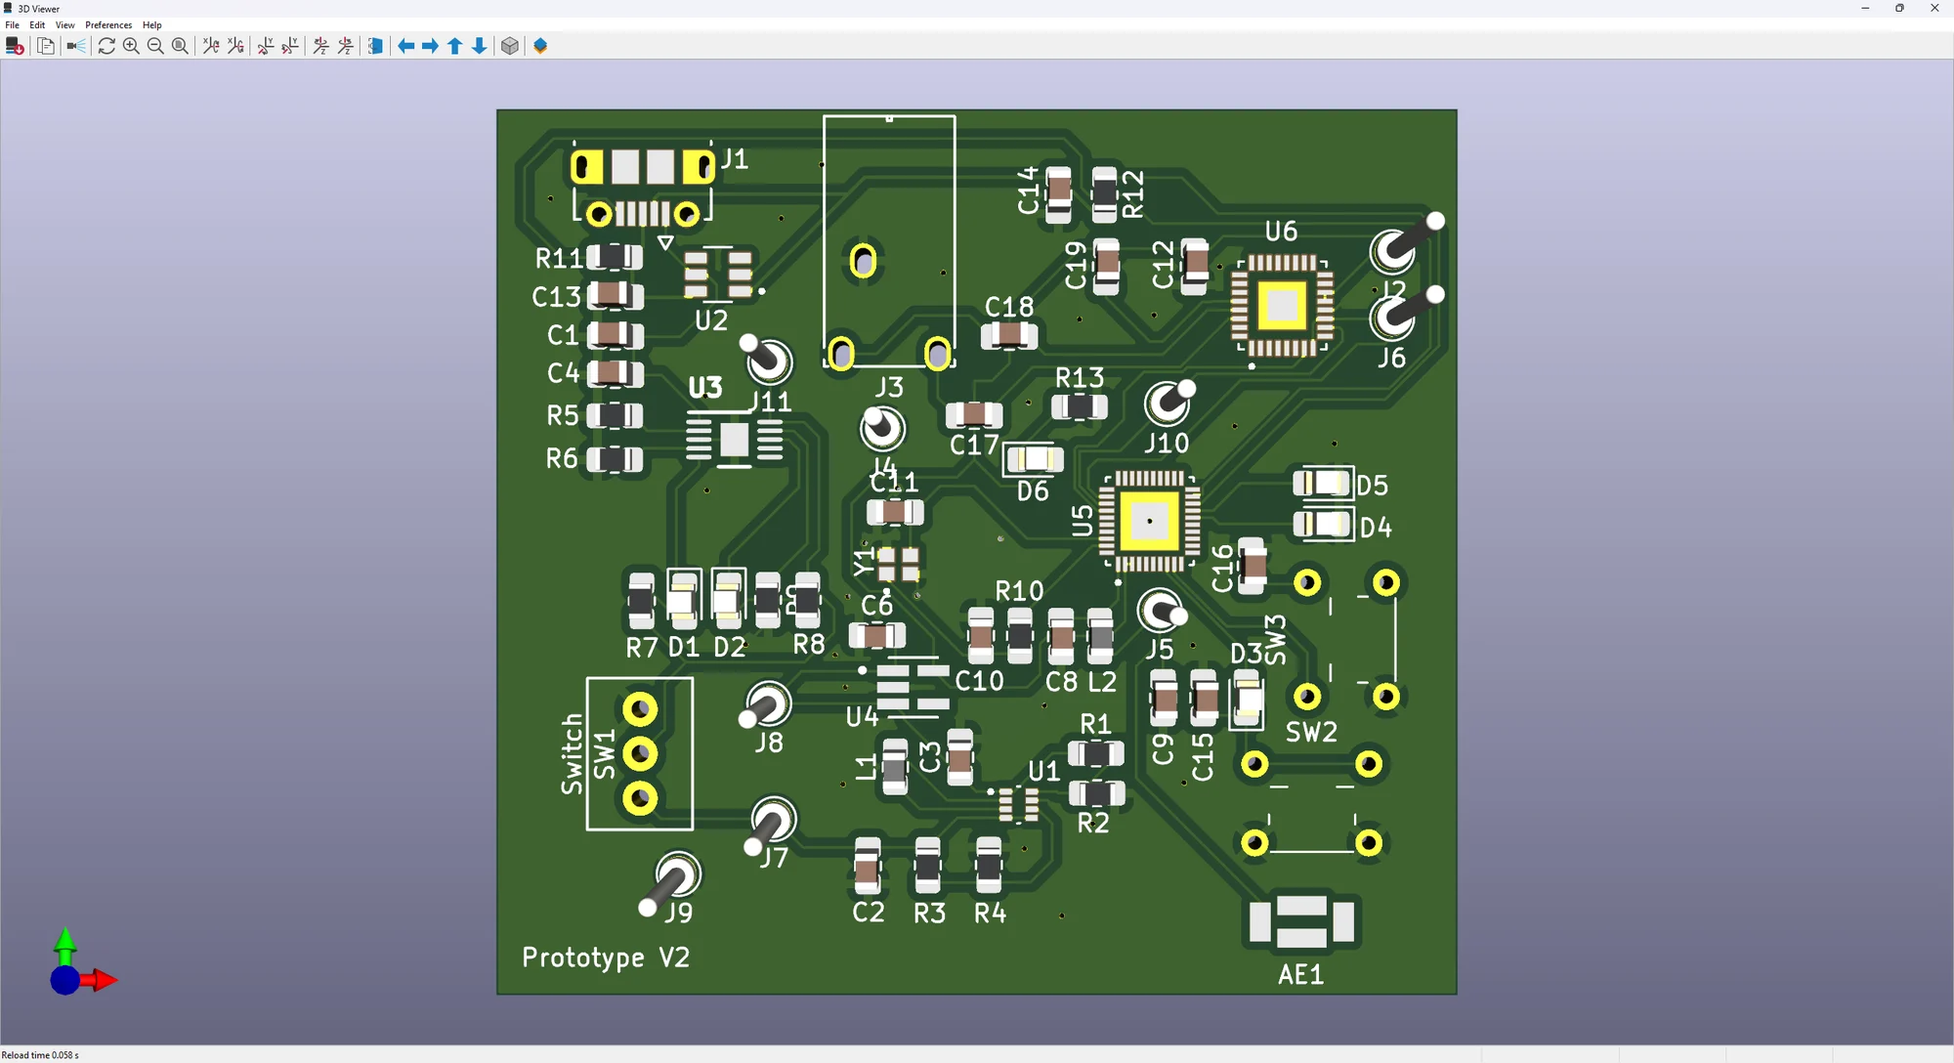
Task: Click the 'Prototype V2' silkscreen text
Action: pos(606,957)
